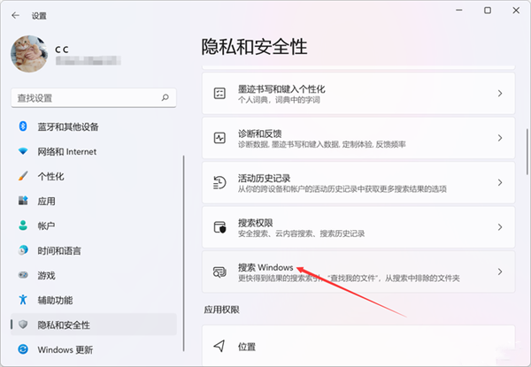Click the 辅助功能 accessibility icon
531x367 pixels.
[23, 300]
